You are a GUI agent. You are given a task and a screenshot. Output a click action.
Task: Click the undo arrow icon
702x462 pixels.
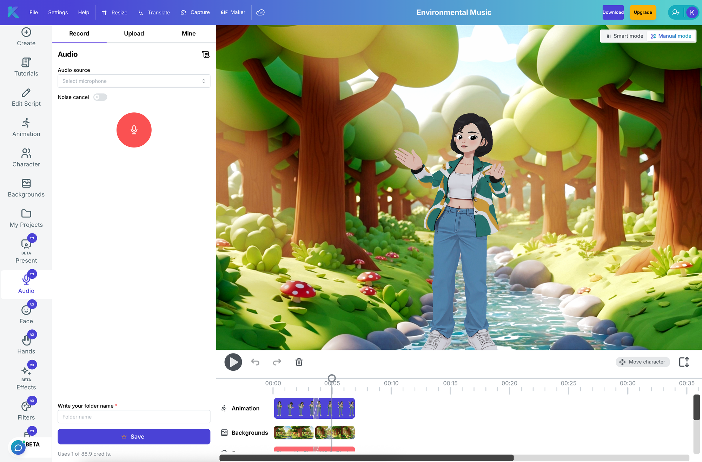(255, 362)
